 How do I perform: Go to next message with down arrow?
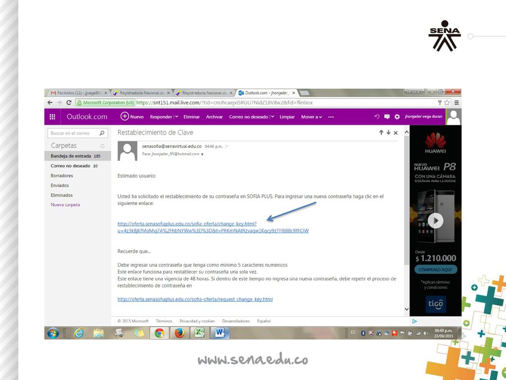click(388, 133)
